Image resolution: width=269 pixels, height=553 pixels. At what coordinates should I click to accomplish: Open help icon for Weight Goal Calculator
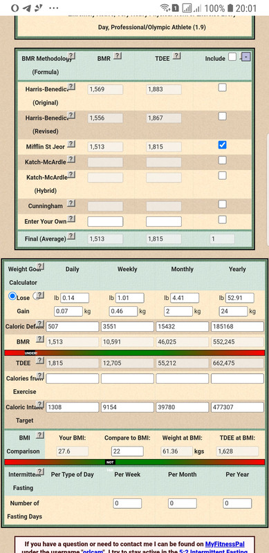tap(40, 266)
